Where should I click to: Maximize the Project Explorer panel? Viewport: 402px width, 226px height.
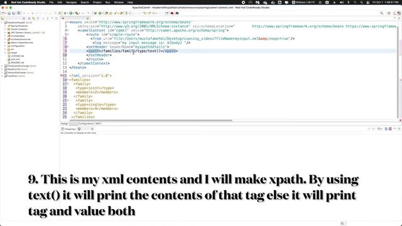(57, 18)
